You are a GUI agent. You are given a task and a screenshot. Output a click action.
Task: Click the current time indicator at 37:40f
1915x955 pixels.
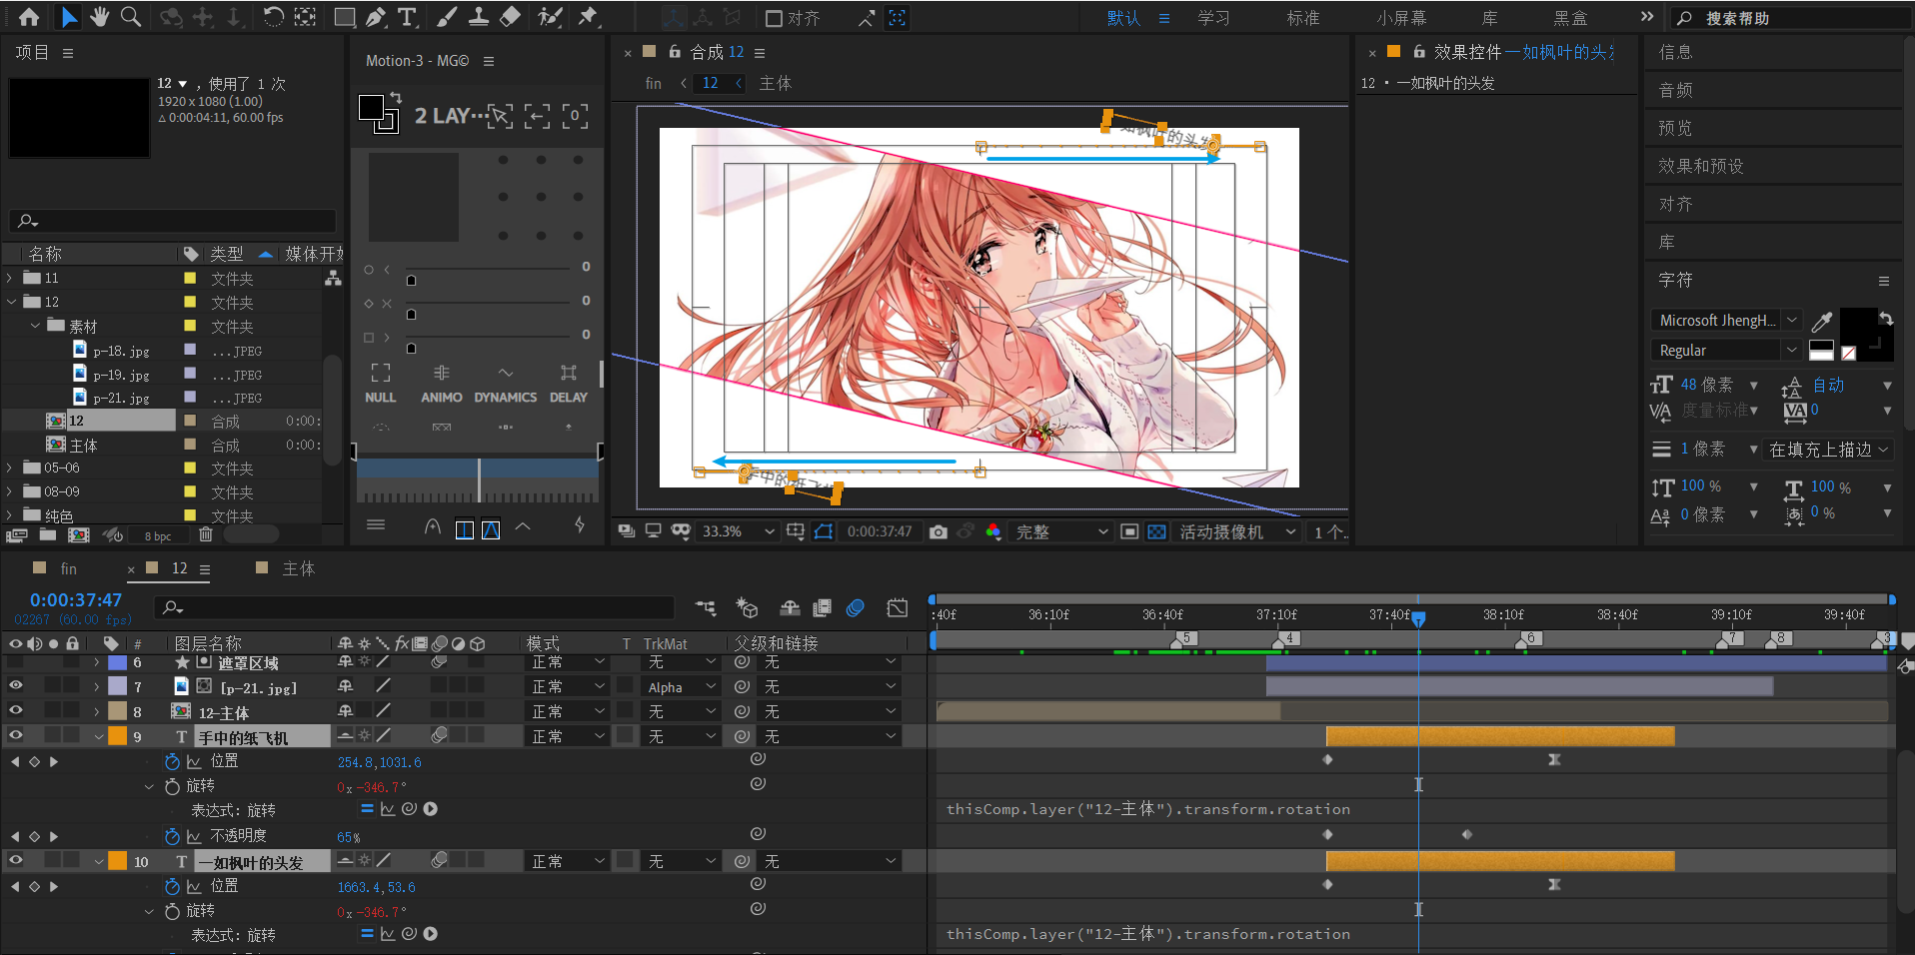pyautogui.click(x=1418, y=618)
